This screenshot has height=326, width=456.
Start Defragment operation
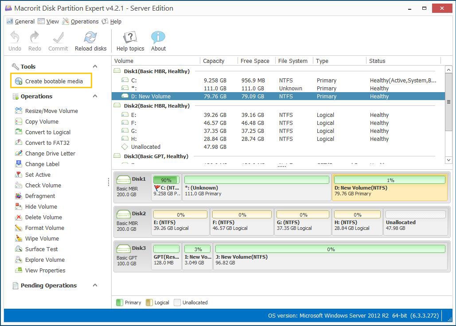pos(35,196)
